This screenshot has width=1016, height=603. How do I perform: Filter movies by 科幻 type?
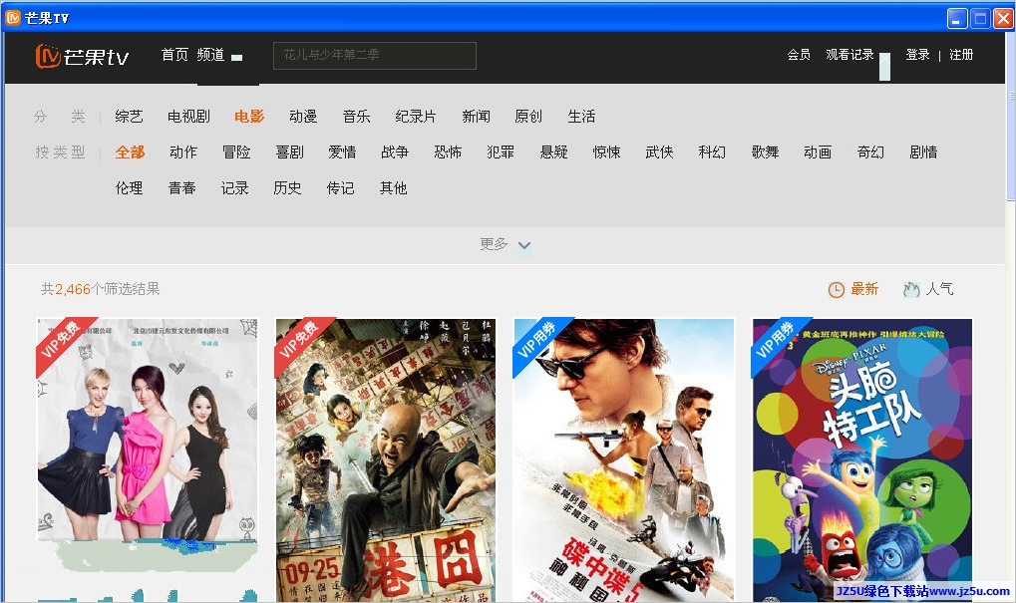pyautogui.click(x=712, y=152)
